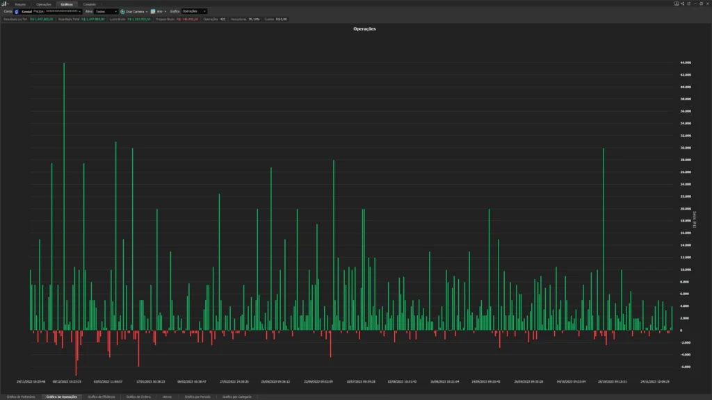The image size is (712, 400).
Task: Switch to the Resumo tab
Action: pyautogui.click(x=20, y=4)
